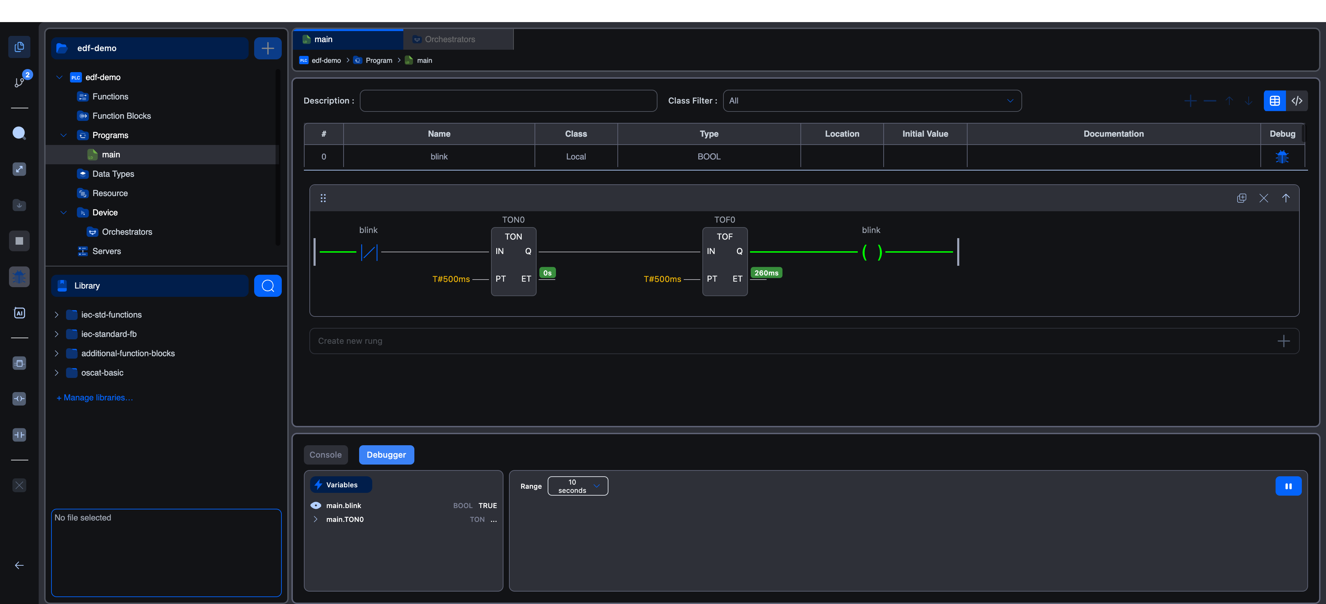
Task: Pause the debugger chart
Action: (x=1288, y=486)
